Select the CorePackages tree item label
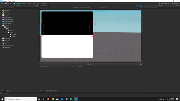 click(x=8, y=14)
